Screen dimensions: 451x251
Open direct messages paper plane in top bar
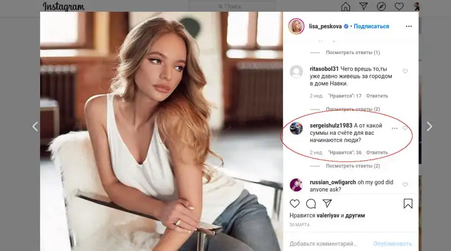(364, 7)
